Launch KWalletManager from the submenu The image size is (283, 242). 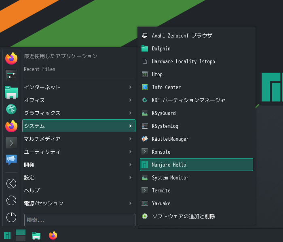pyautogui.click(x=196, y=139)
